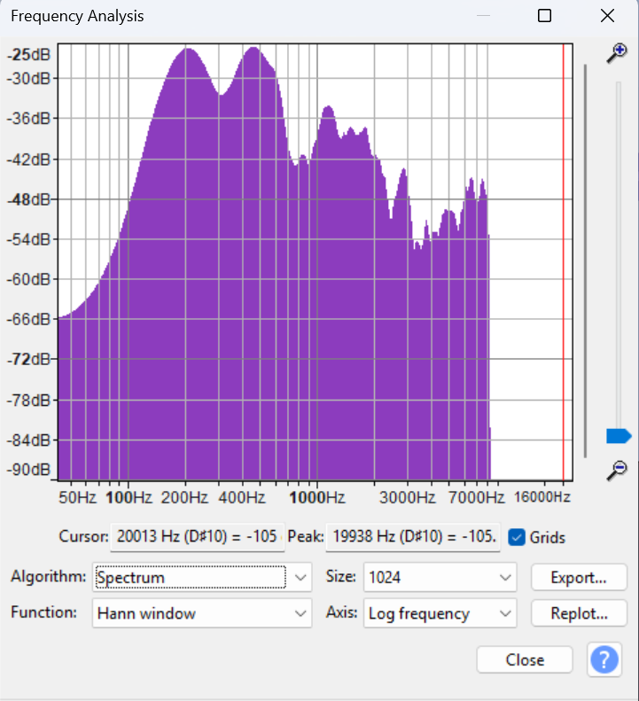Viewport: 639px width, 701px height.
Task: Expand the Function dropdown showing Hann window
Action: tap(201, 613)
